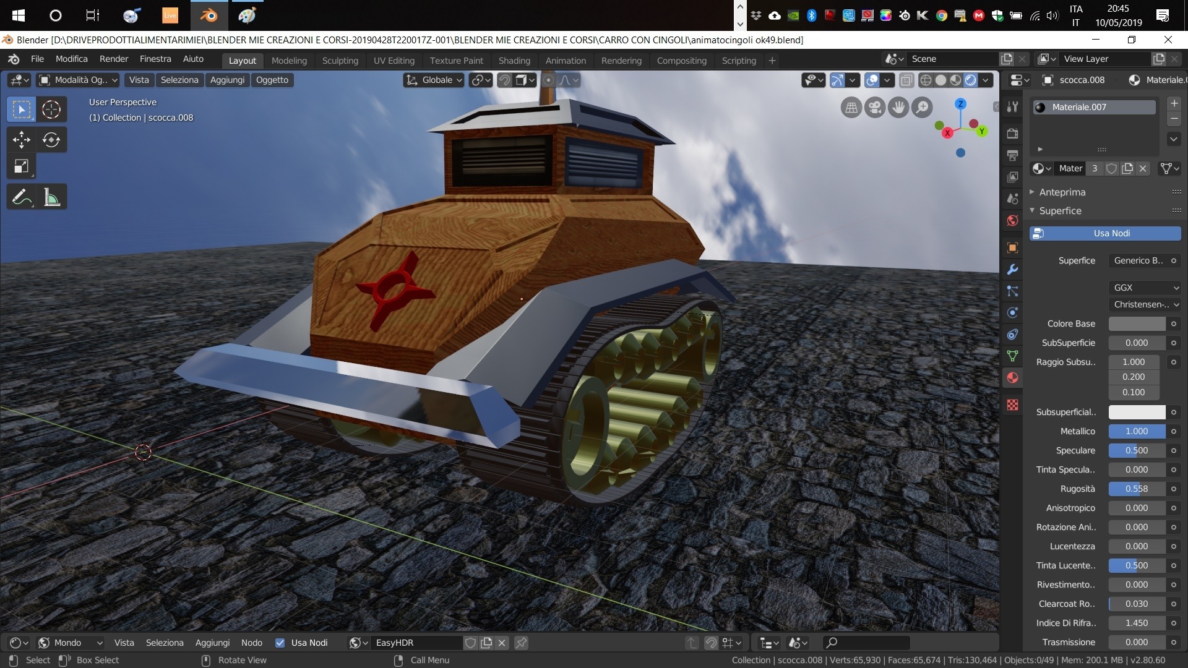This screenshot has width=1188, height=668.
Task: Open the node editor Nodo menu
Action: [252, 643]
